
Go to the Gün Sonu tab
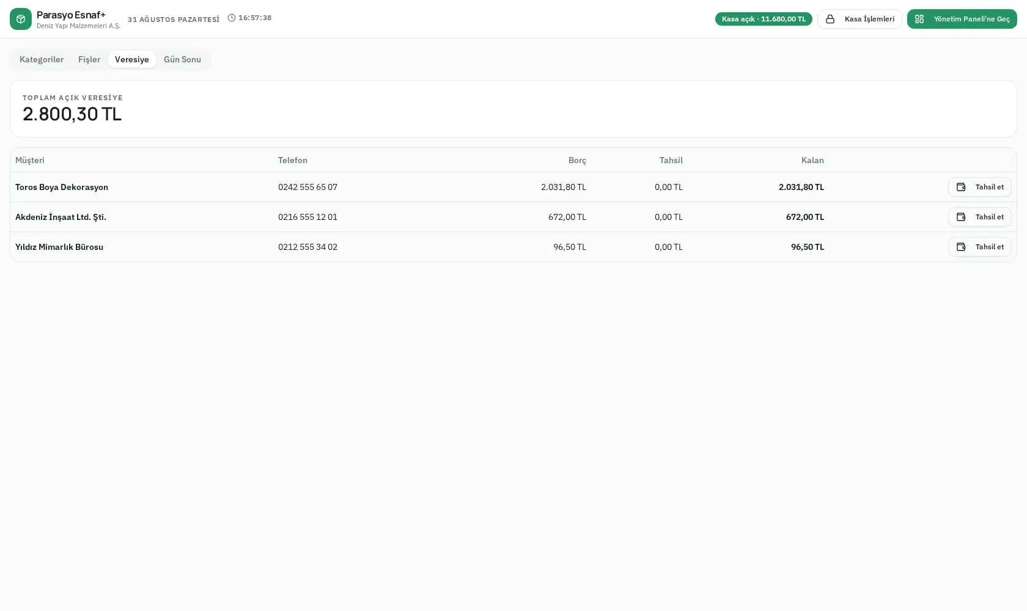tap(182, 59)
